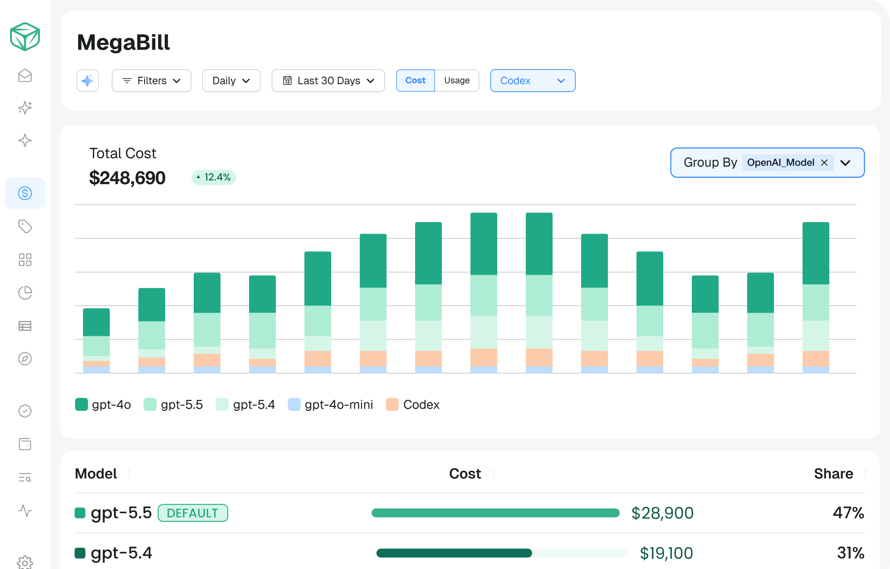Sort by the Model column header
The height and width of the screenshot is (569, 890).
click(x=96, y=473)
